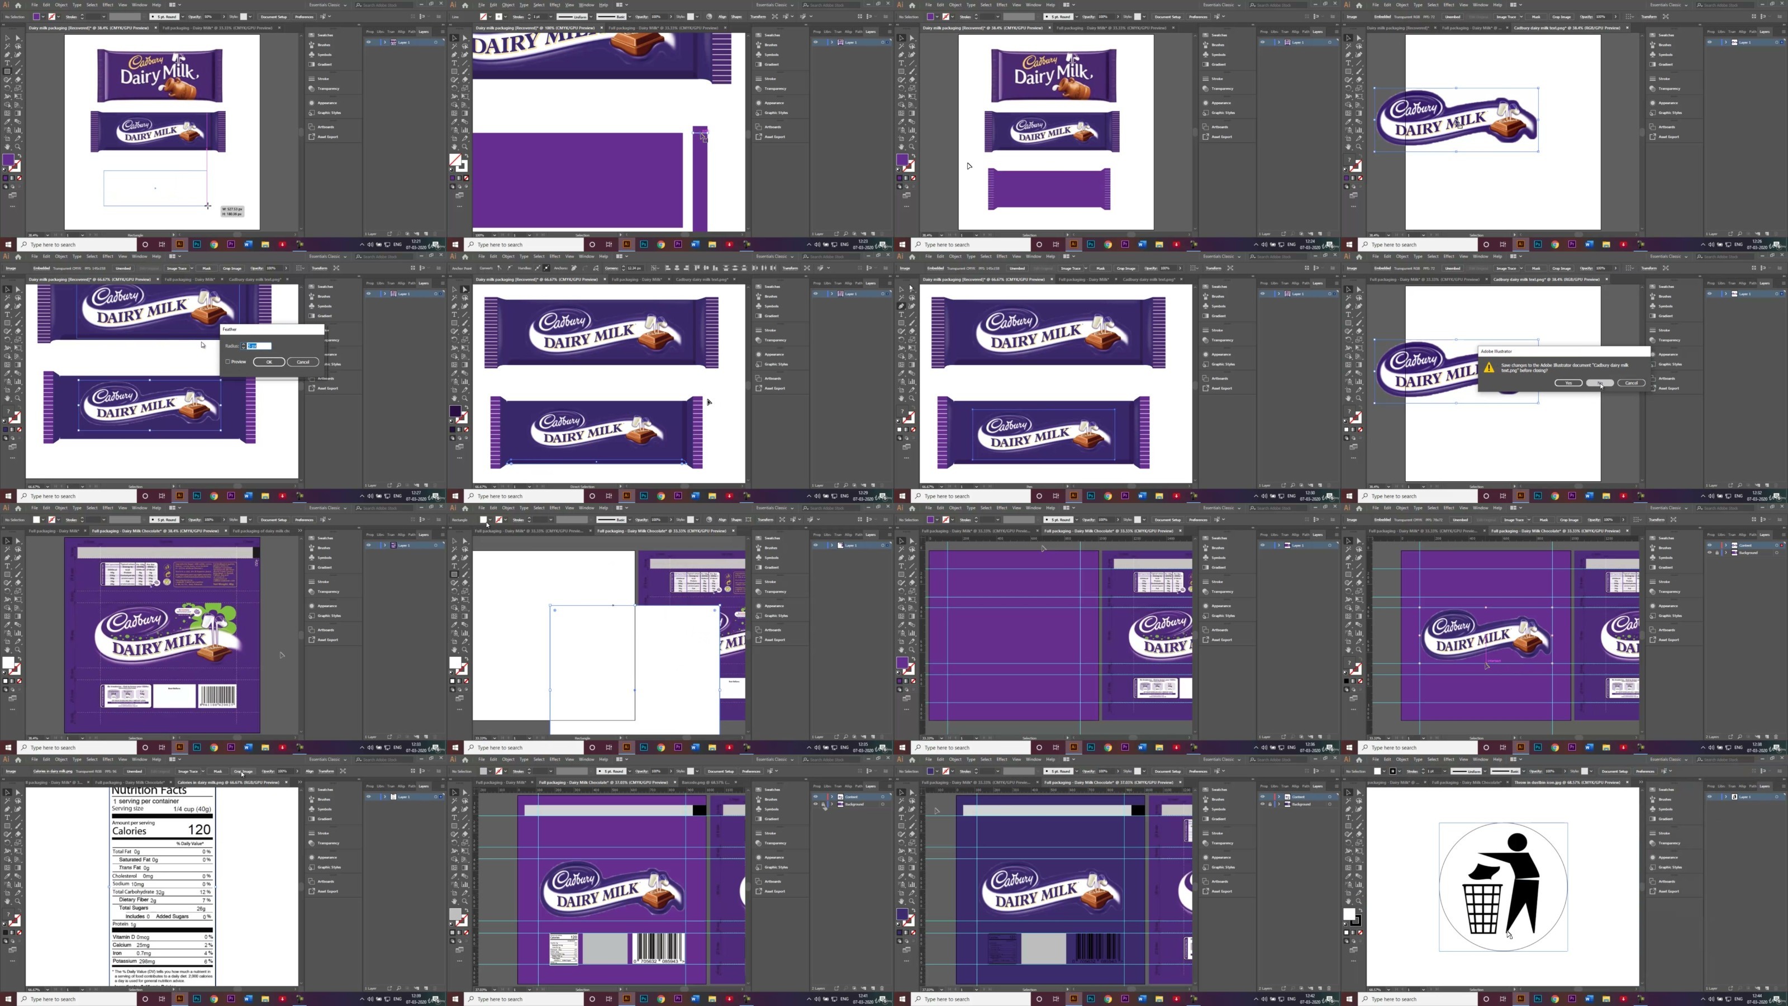
Task: Pick Pen tool in the Feather dialog window
Action: click(8, 306)
